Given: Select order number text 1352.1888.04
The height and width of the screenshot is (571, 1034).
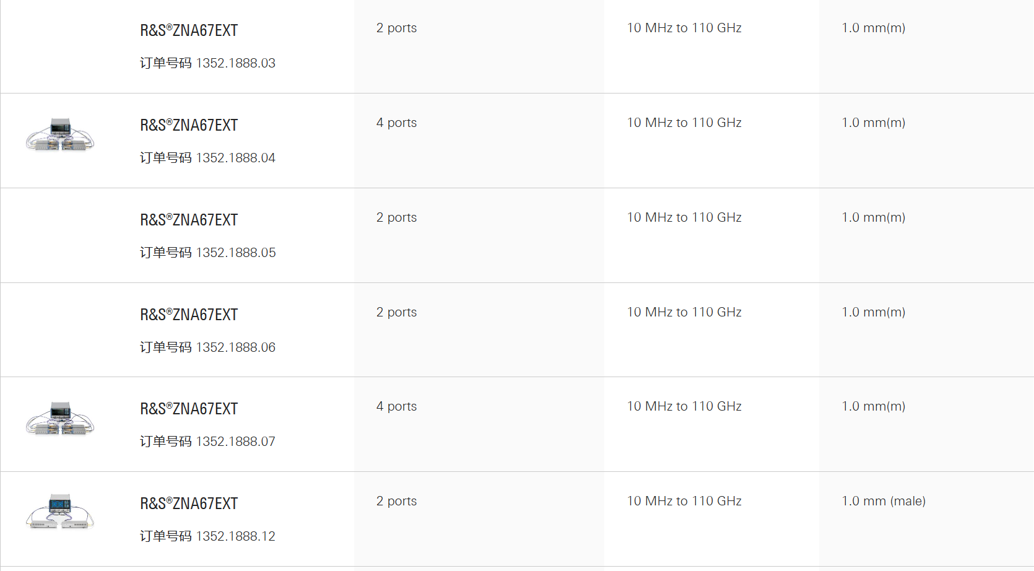Looking at the screenshot, I should [236, 158].
